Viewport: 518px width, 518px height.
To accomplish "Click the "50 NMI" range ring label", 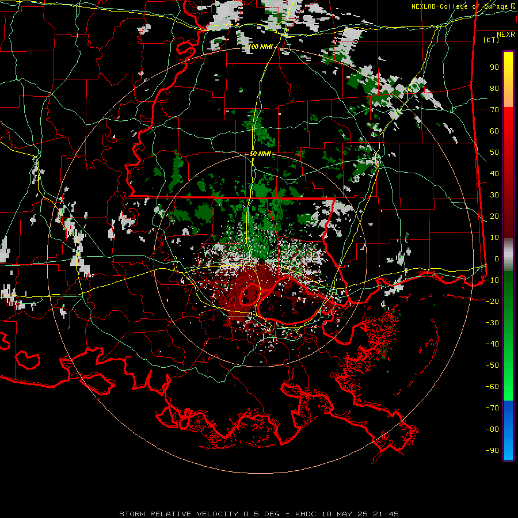I will pyautogui.click(x=260, y=154).
